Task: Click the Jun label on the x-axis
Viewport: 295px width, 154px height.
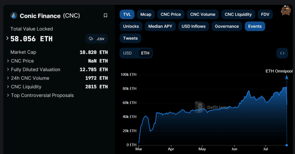Action: [x=234, y=149]
